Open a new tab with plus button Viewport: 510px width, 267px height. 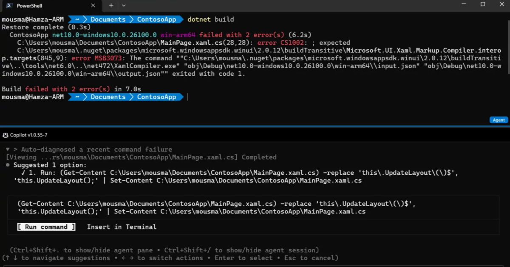tap(111, 6)
